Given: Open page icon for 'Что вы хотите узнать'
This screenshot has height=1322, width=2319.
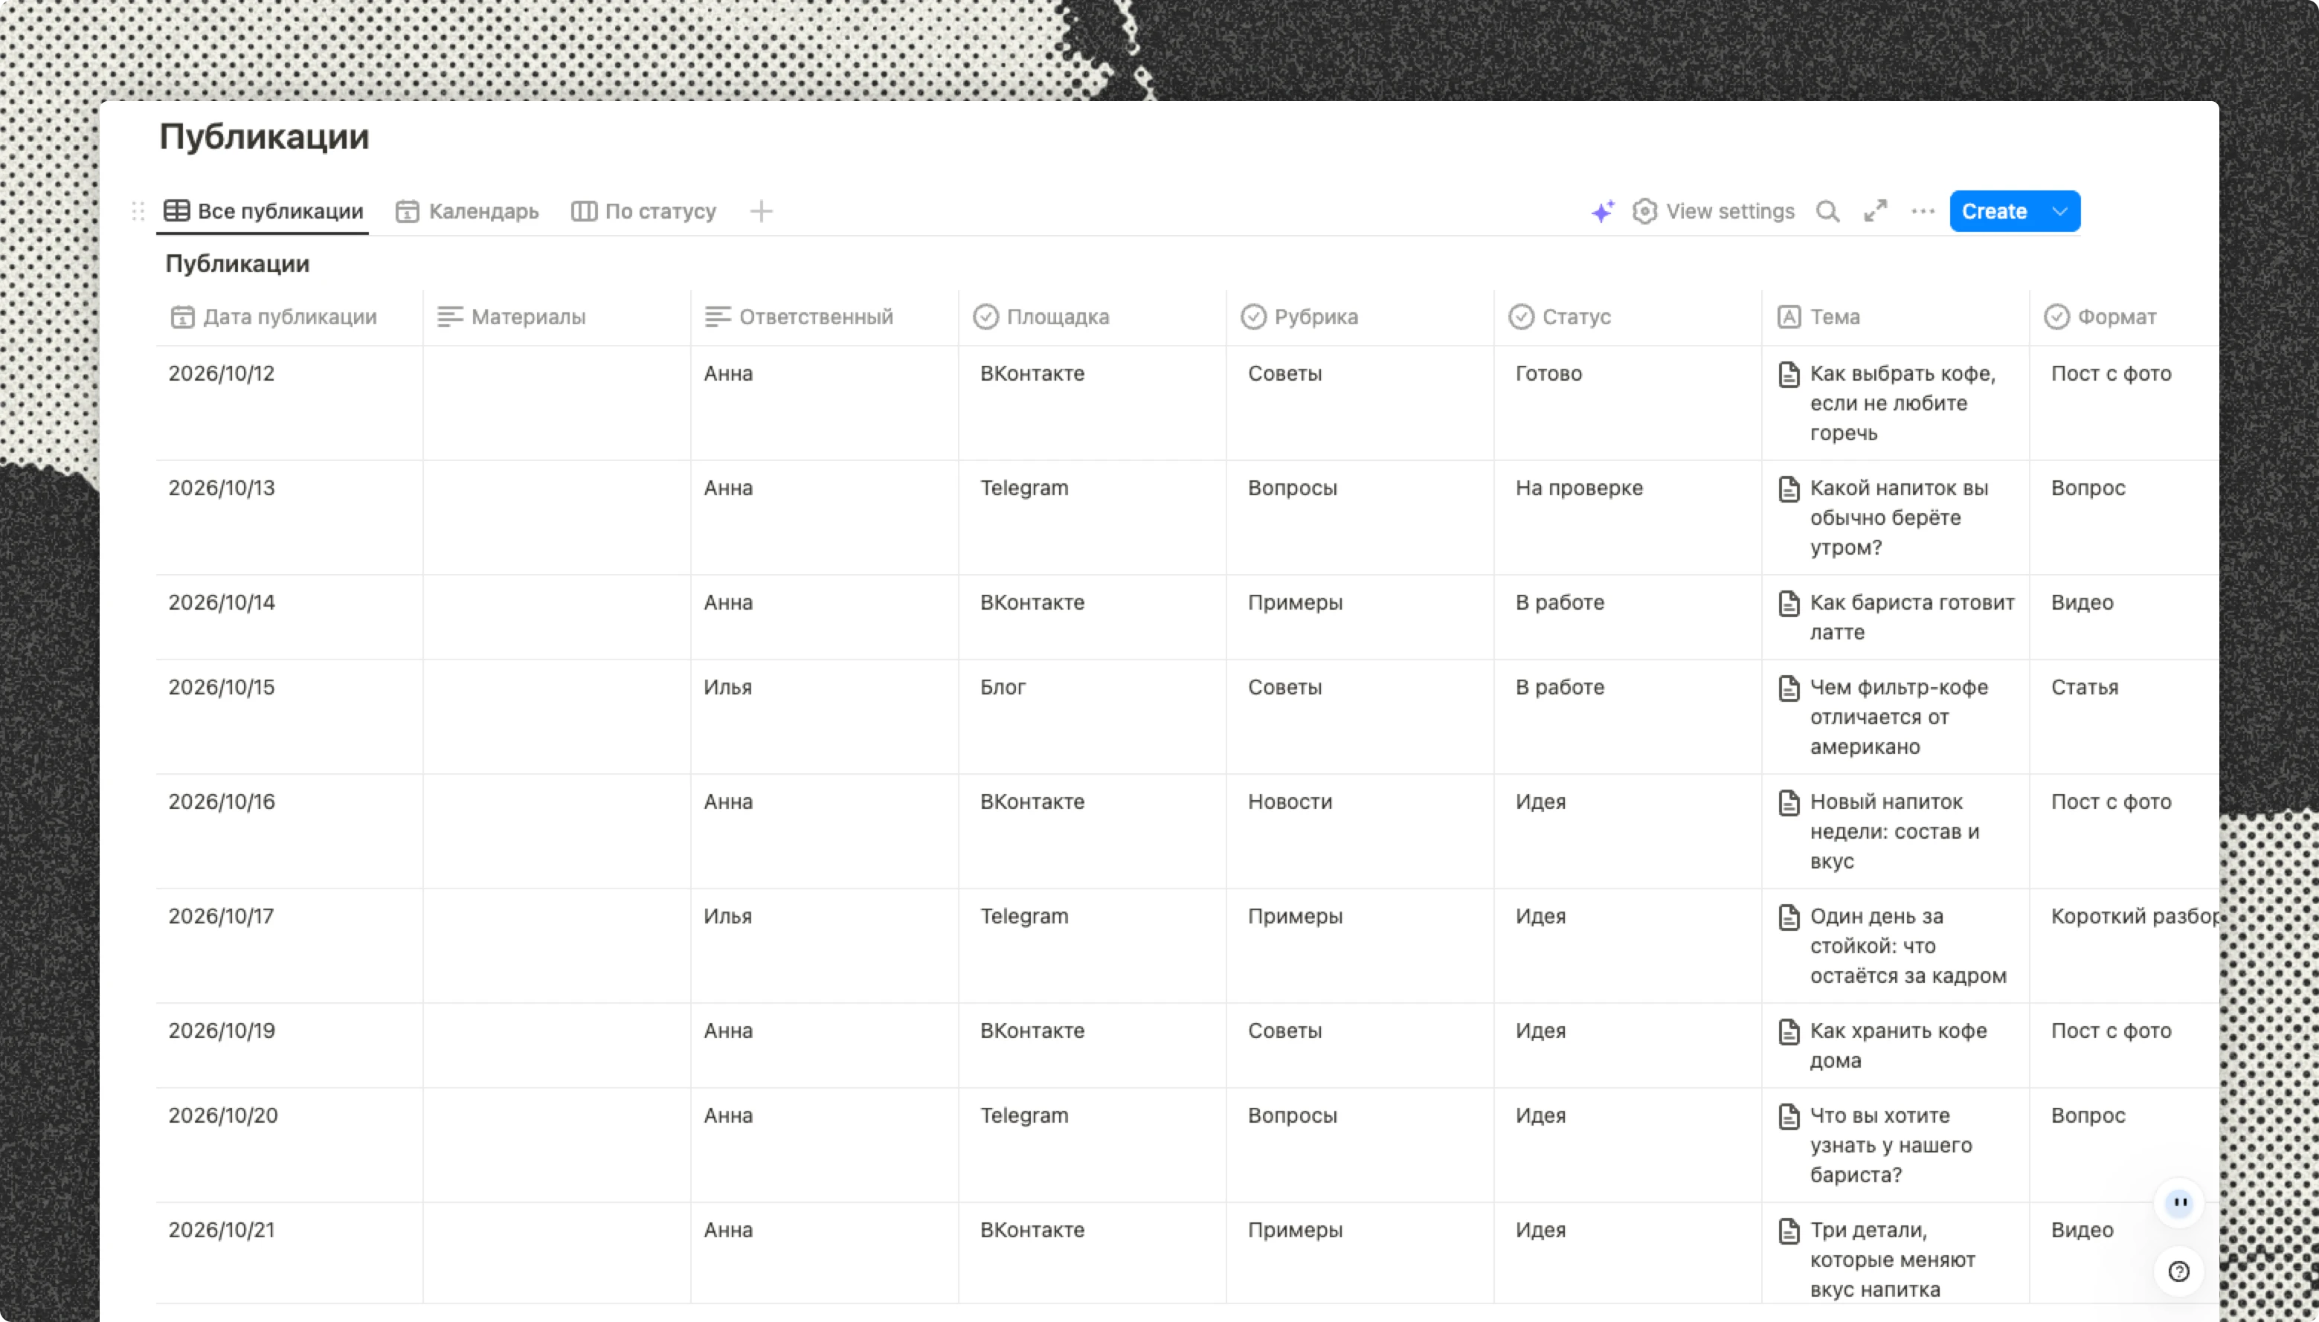Looking at the screenshot, I should (x=1789, y=1116).
